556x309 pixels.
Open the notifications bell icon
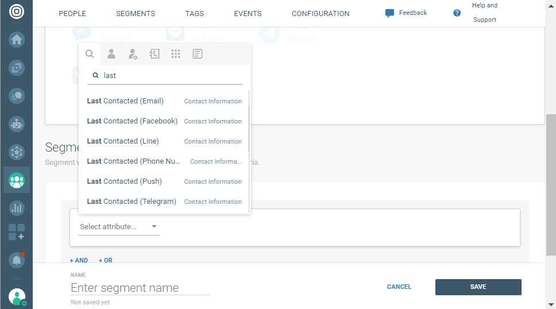[17, 260]
